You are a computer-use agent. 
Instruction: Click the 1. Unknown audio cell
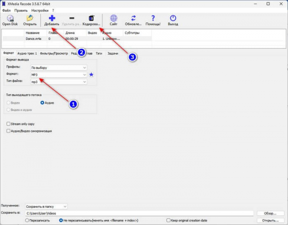click(x=111, y=39)
